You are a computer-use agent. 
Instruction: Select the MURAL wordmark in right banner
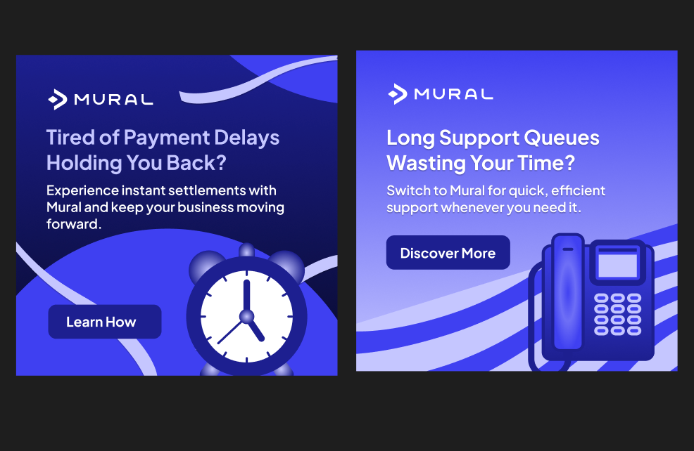(x=454, y=94)
